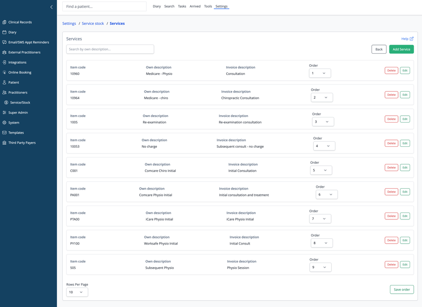Open Order dropdown for Medicare - Physio
The image size is (422, 307).
[320, 73]
